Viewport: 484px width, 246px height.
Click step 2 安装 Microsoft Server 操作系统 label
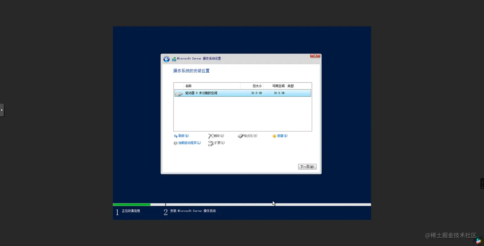tap(193, 211)
